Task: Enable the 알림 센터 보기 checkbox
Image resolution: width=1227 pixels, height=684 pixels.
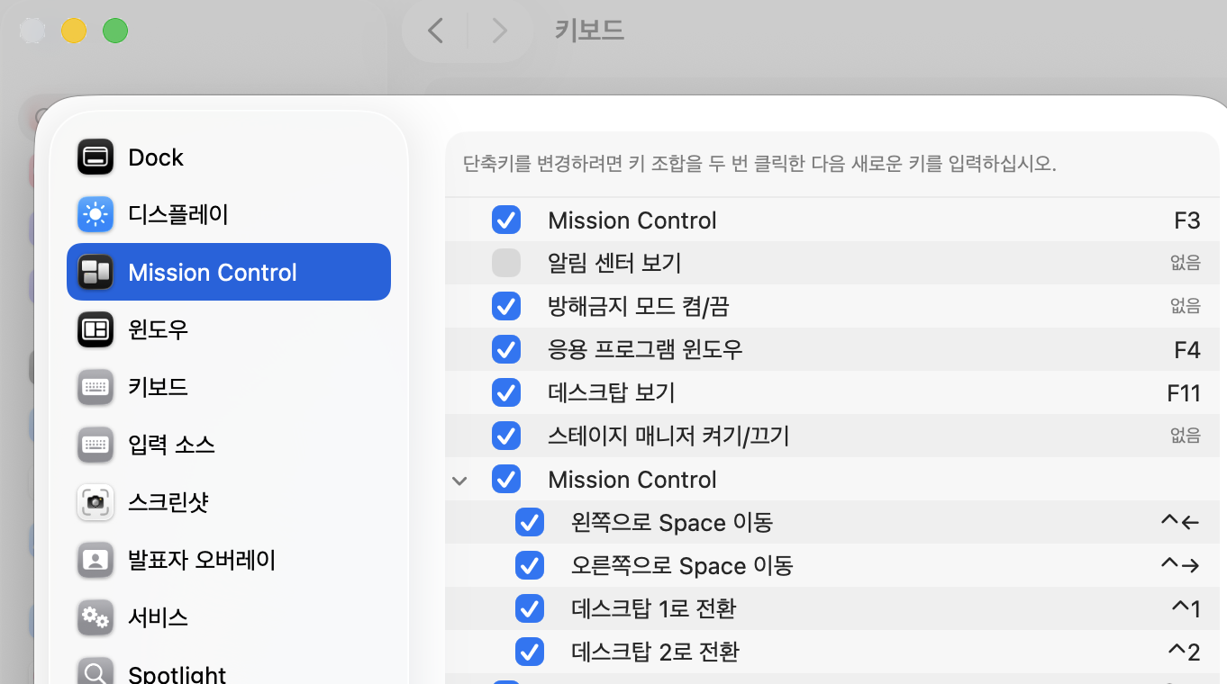Action: (506, 263)
